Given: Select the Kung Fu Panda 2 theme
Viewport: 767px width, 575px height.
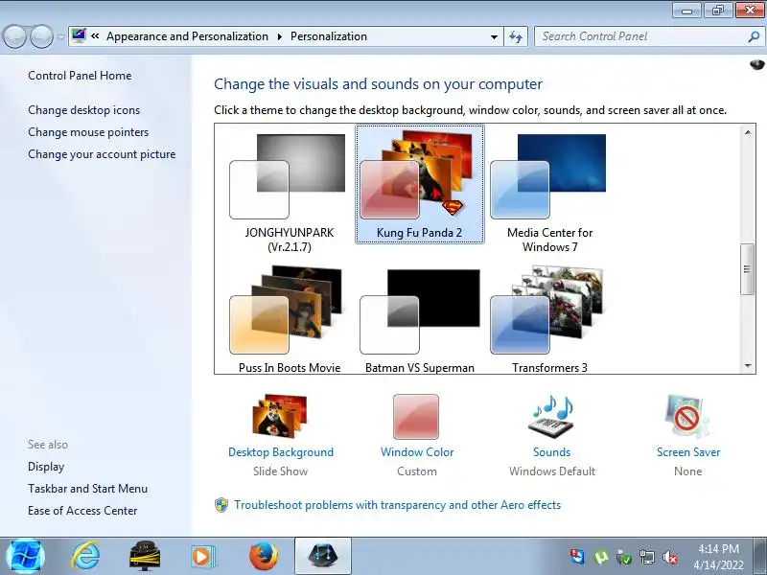Looking at the screenshot, I should [x=420, y=184].
